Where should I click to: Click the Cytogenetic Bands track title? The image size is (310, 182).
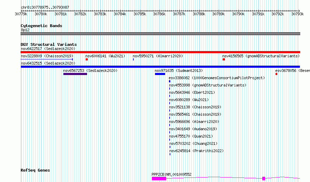(41, 26)
